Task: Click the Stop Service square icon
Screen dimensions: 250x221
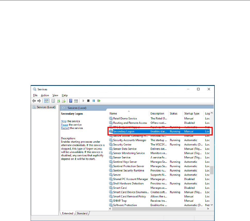Action: coord(88,101)
